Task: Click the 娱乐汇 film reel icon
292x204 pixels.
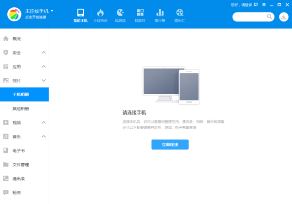Action: tap(180, 13)
